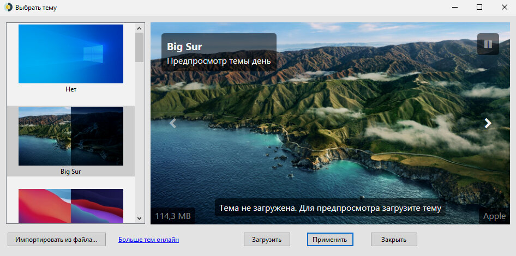Click the '114,3 MB' size label
The width and height of the screenshot is (516, 256).
click(173, 216)
